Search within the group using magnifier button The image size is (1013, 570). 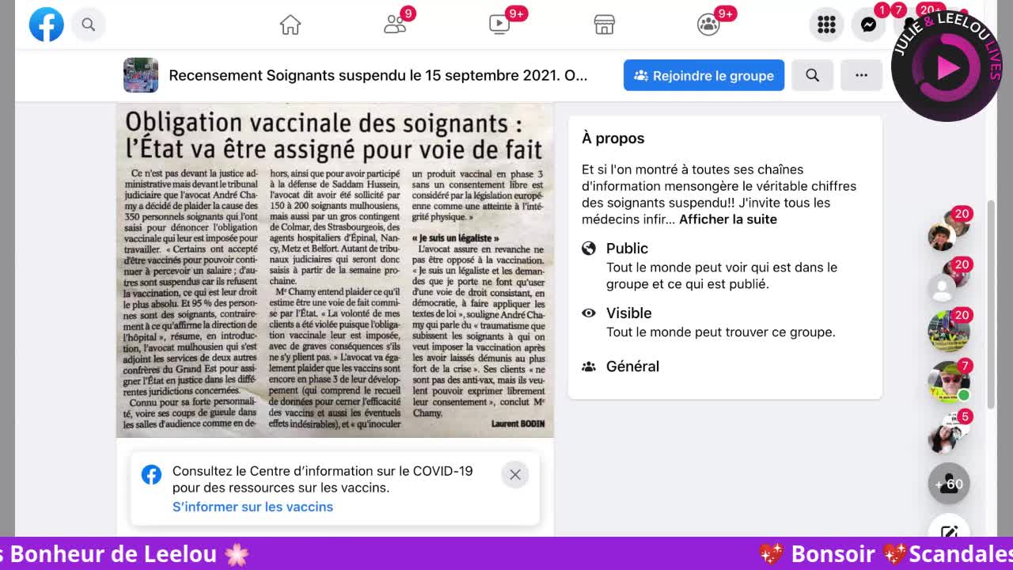pyautogui.click(x=812, y=75)
